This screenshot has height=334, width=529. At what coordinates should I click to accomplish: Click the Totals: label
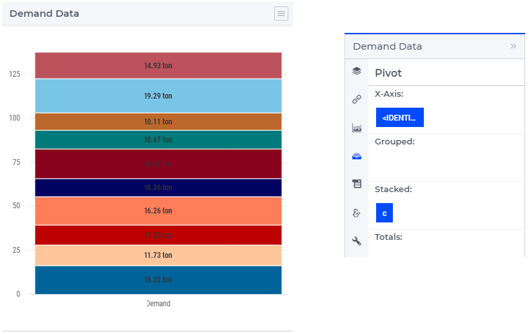[x=388, y=237]
